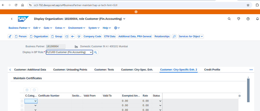Reload the browser page
The image size is (260, 111).
[16, 5]
